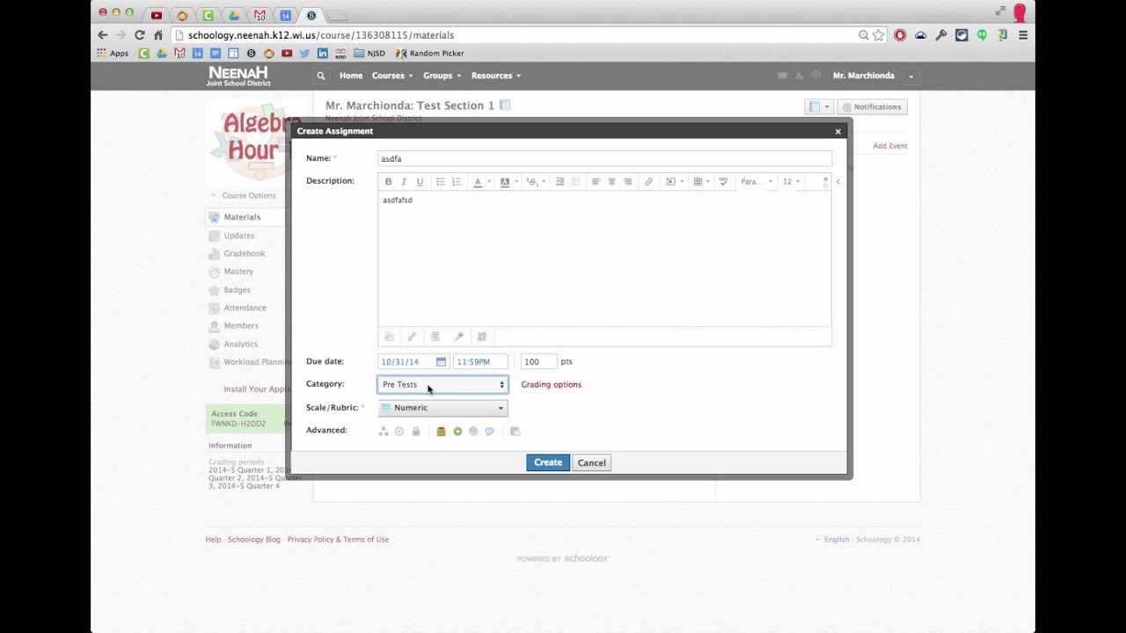Align description text right
1126x633 pixels.
click(627, 182)
